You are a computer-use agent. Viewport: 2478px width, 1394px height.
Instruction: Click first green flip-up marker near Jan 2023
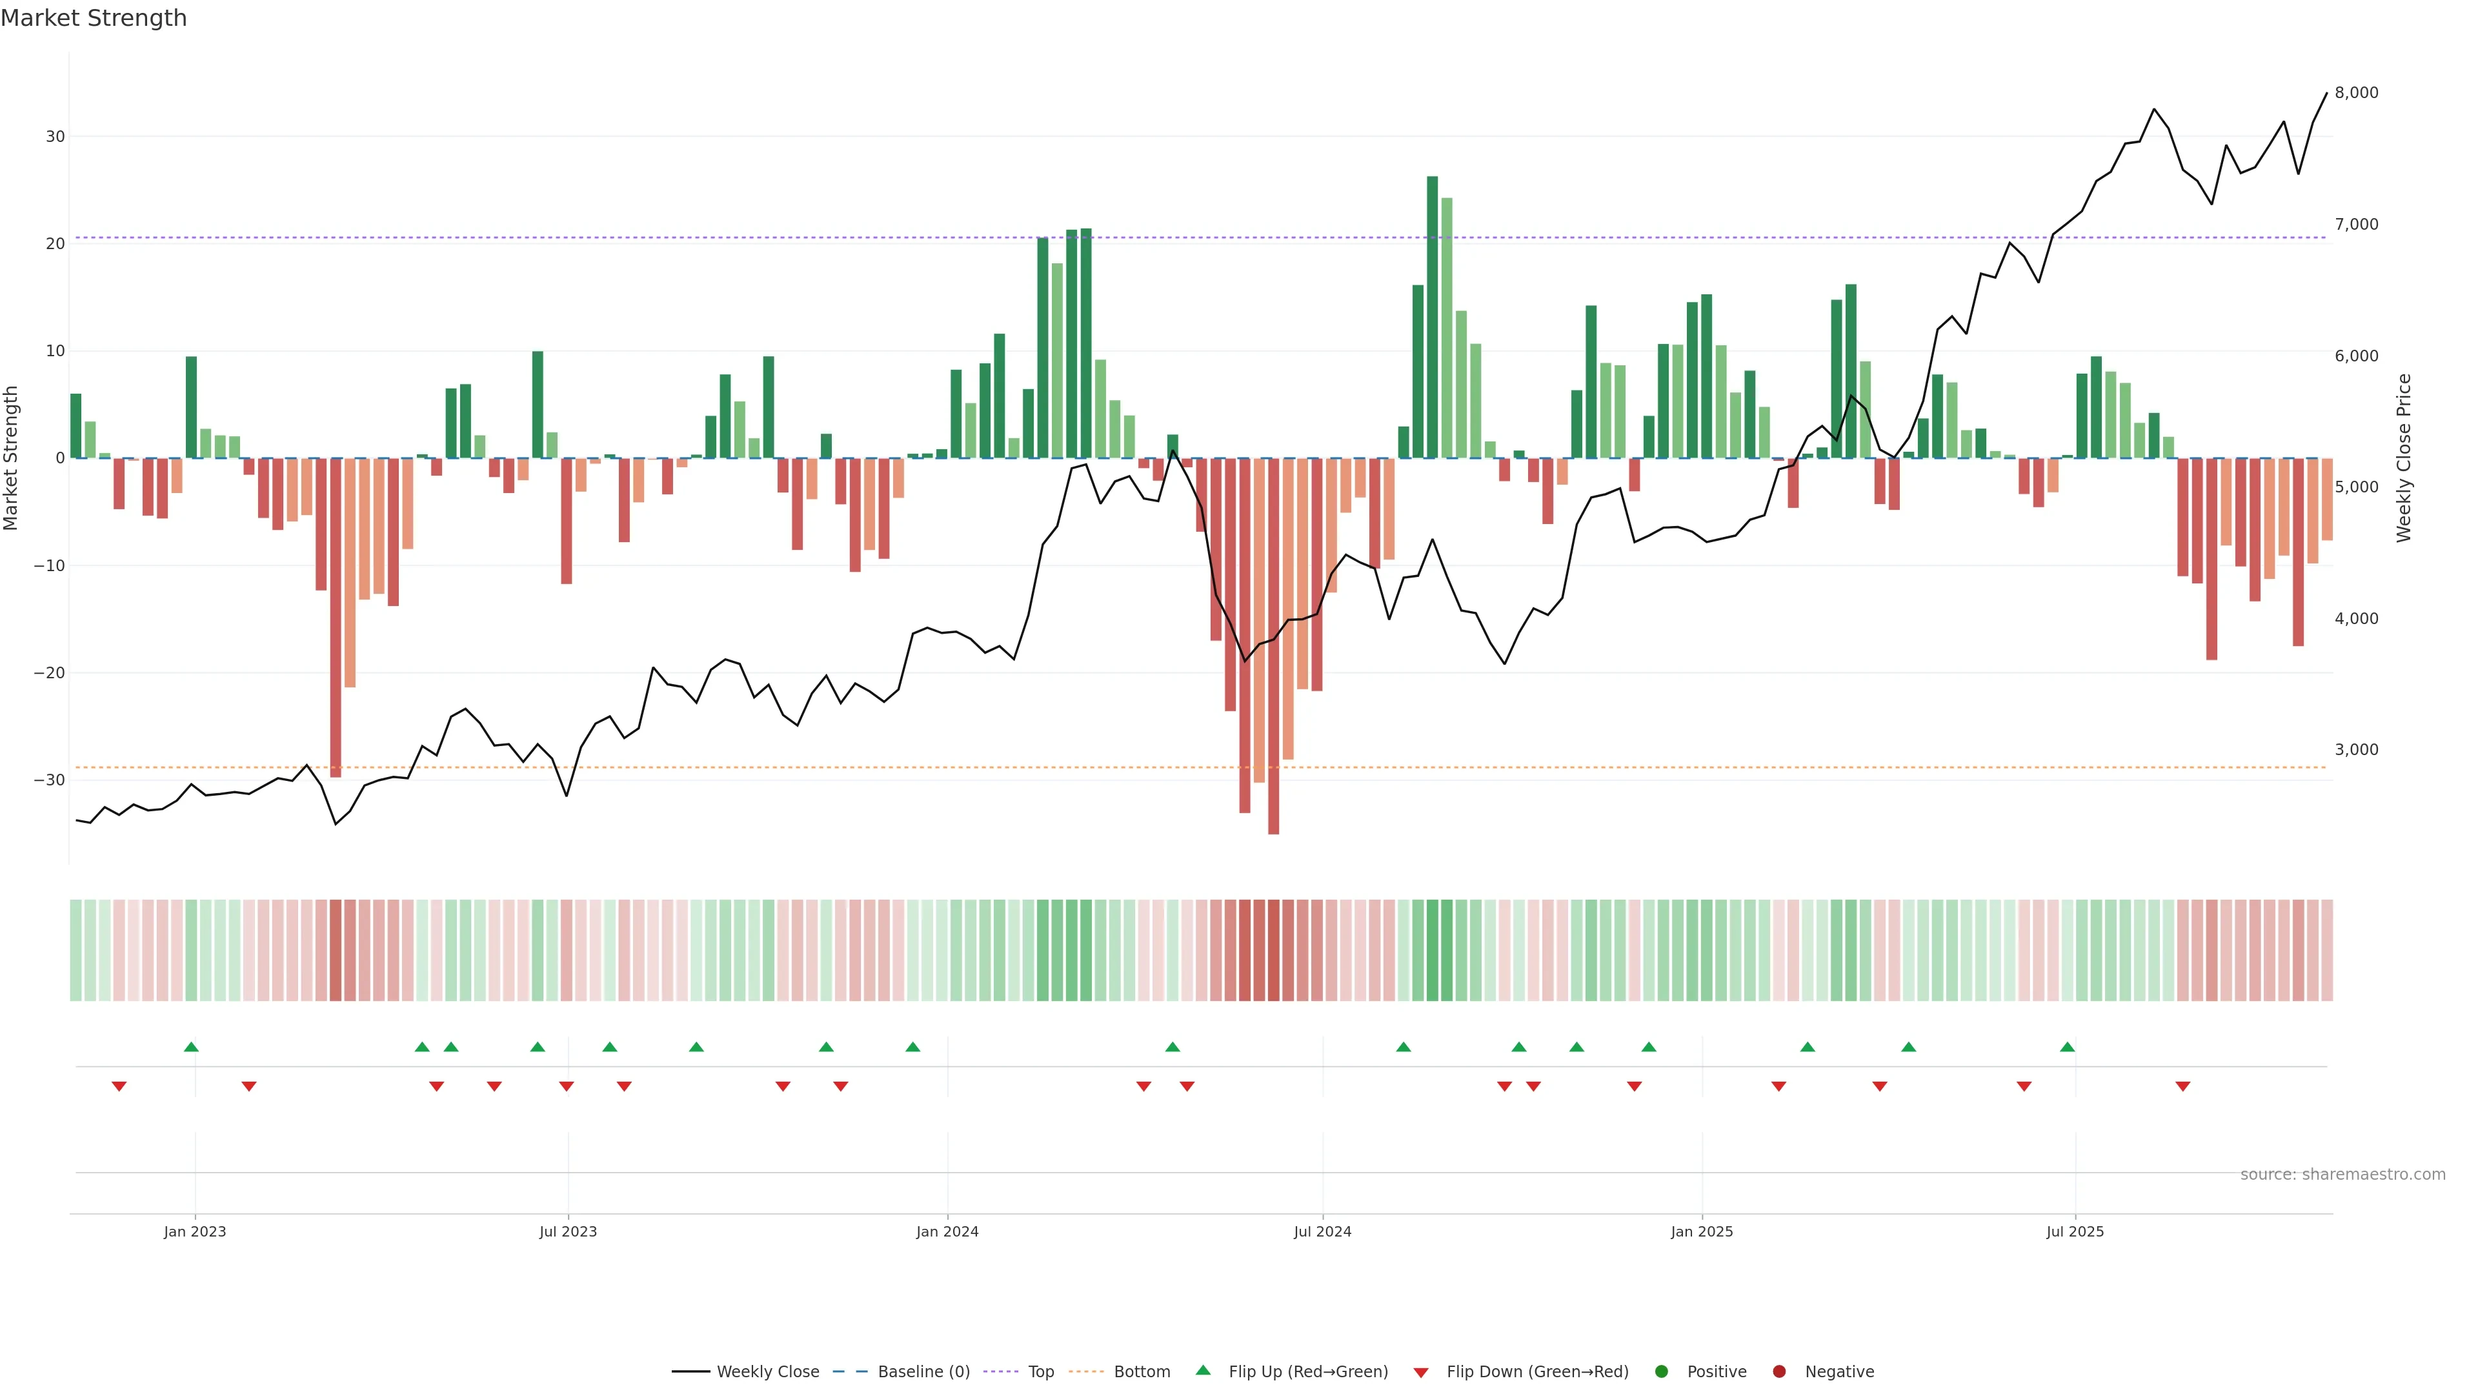190,1047
